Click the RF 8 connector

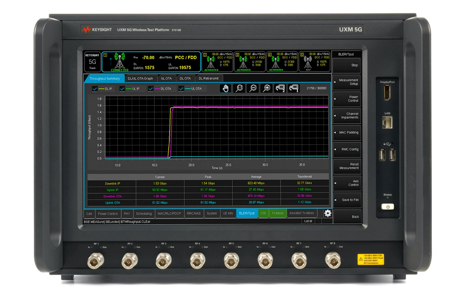333,261
